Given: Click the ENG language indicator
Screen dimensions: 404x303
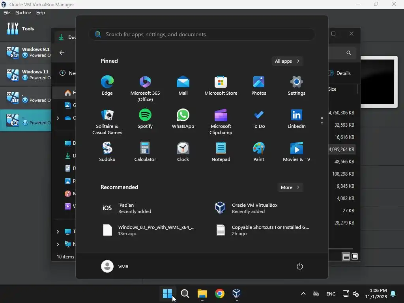Looking at the screenshot, I should (331, 294).
